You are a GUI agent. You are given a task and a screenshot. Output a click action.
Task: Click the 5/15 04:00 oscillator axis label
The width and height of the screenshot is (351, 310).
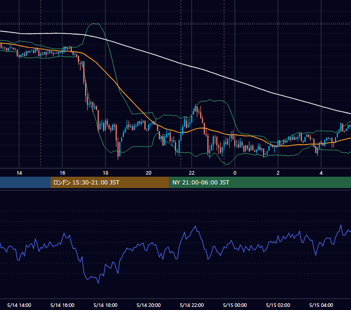click(x=321, y=305)
